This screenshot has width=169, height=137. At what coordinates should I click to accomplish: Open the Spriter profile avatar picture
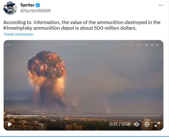(x=10, y=8)
